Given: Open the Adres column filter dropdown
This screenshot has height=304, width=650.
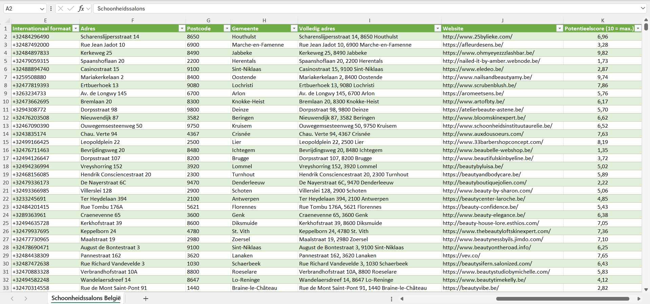Looking at the screenshot, I should coord(182,28).
